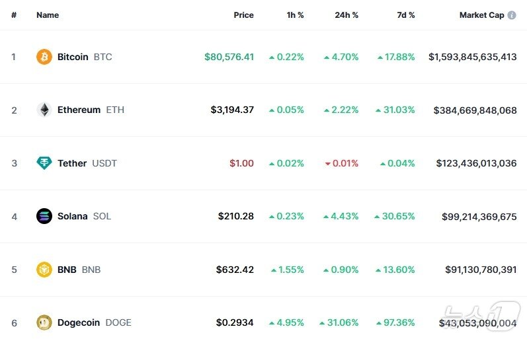The height and width of the screenshot is (339, 527).
Task: Click the BNB yellow logo icon
Action: (44, 270)
